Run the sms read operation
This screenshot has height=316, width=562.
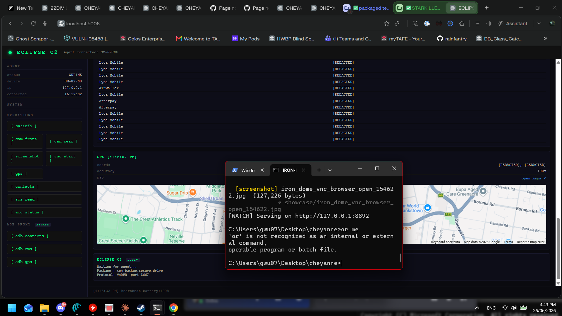click(45, 199)
